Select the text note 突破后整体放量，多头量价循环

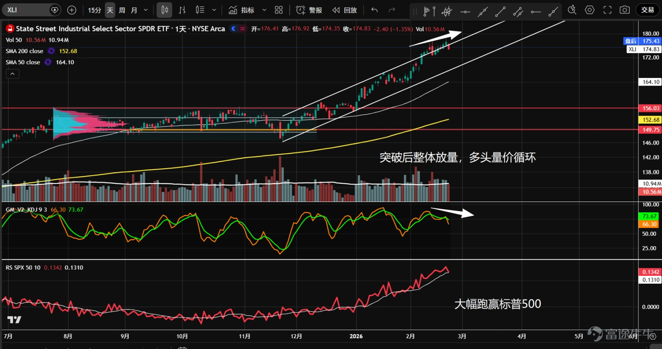pos(458,157)
